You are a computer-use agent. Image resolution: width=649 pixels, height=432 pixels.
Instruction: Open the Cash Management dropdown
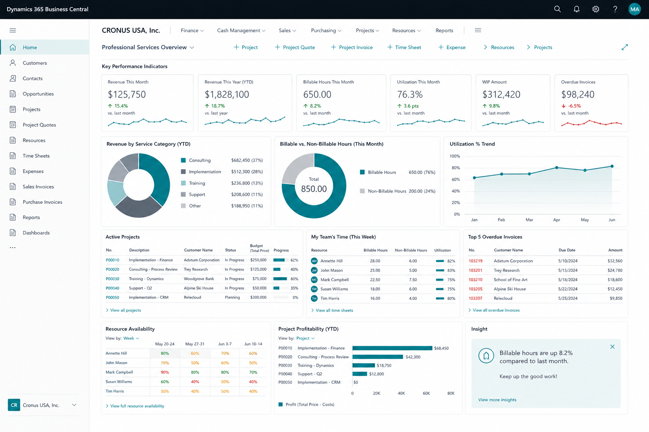241,30
